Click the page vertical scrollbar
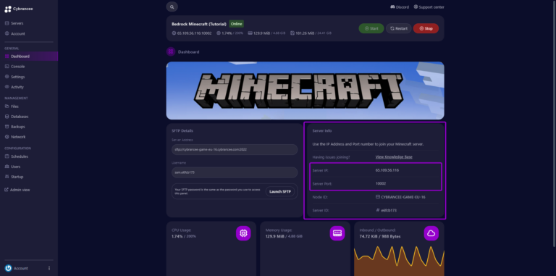The width and height of the screenshot is (556, 276). coord(555,124)
